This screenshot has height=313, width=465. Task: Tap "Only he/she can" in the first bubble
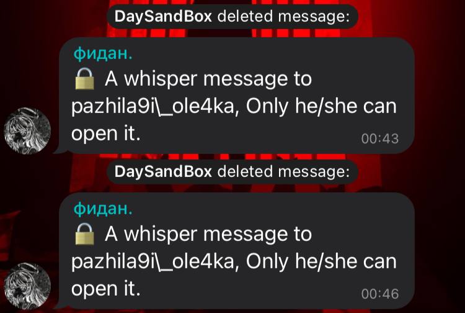(321, 107)
